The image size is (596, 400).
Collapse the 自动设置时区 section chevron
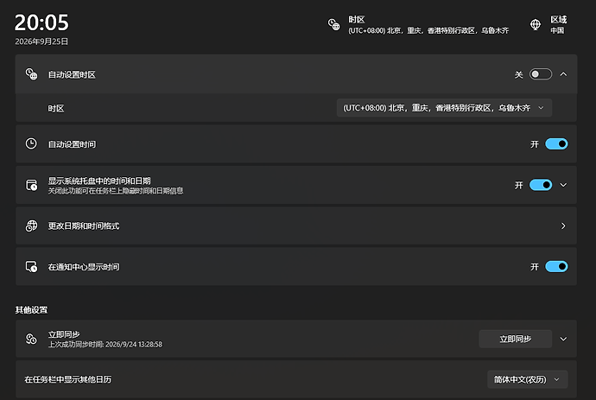563,74
